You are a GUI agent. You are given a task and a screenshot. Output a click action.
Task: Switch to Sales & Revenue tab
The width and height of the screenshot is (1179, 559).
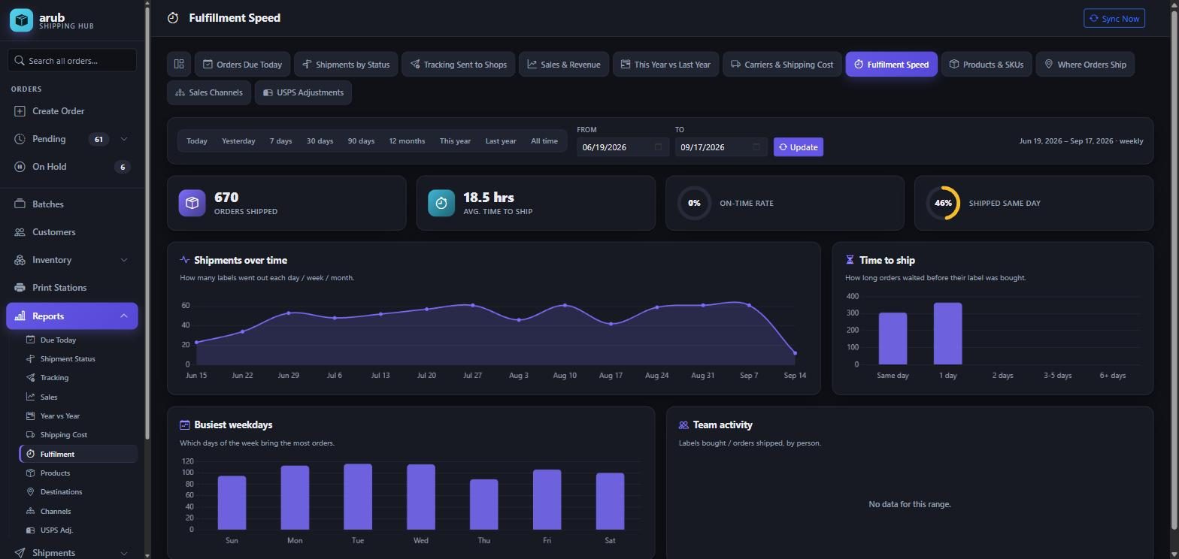(564, 65)
